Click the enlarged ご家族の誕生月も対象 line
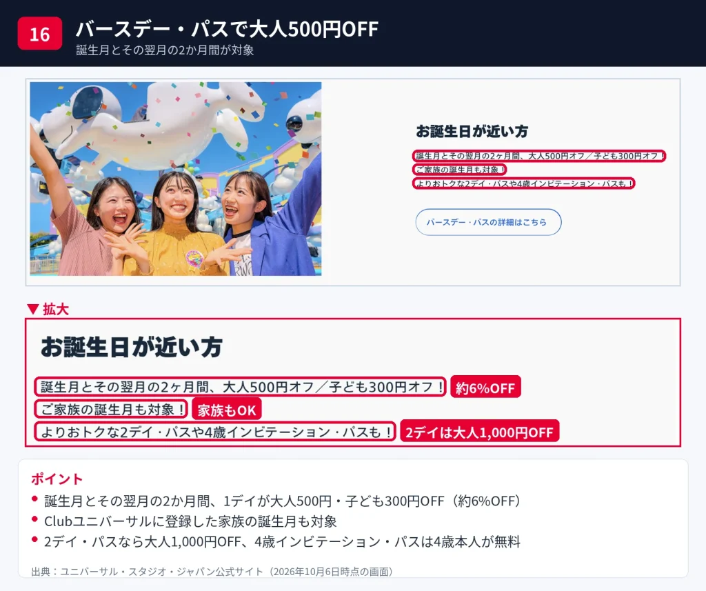This screenshot has height=591, width=706. point(111,410)
